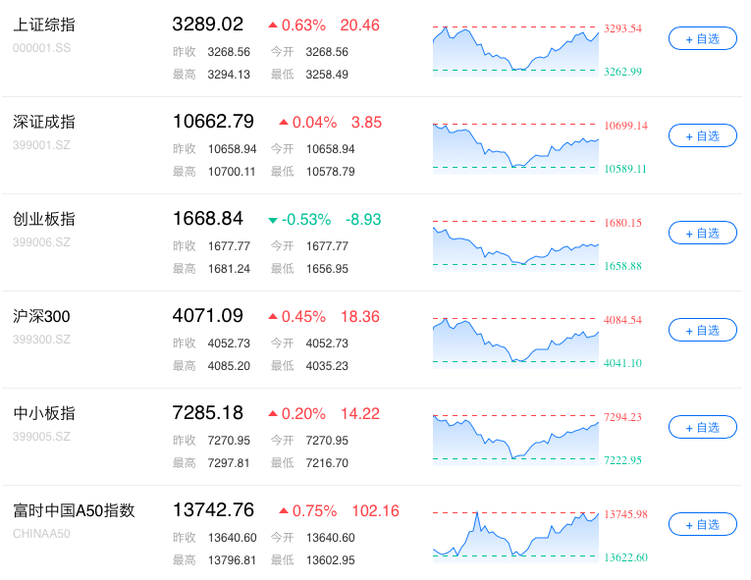Open the 富时中国A50指数 name link
This screenshot has height=580, width=751.
(x=74, y=511)
